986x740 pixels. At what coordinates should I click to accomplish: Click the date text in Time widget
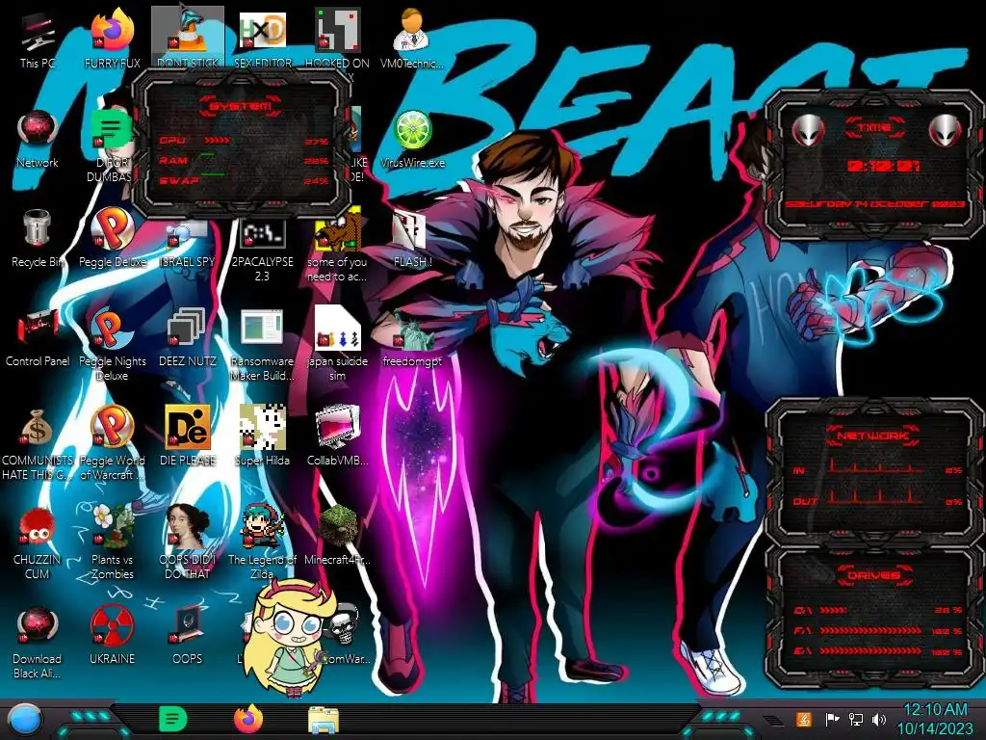874,204
